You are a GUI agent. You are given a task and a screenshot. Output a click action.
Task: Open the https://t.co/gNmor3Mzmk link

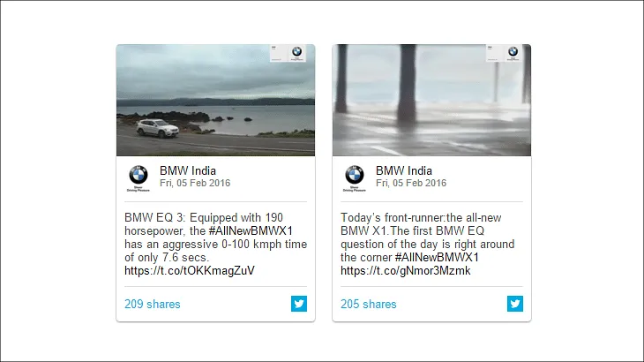[x=406, y=270]
